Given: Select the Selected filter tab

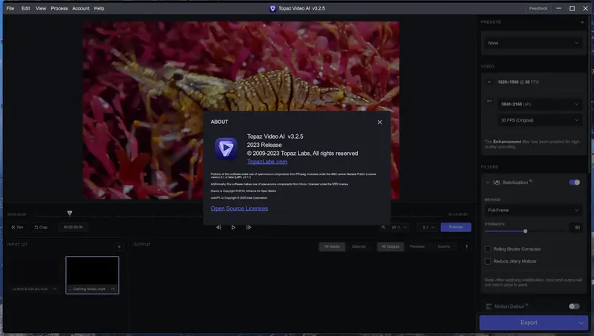Looking at the screenshot, I should pos(359,247).
